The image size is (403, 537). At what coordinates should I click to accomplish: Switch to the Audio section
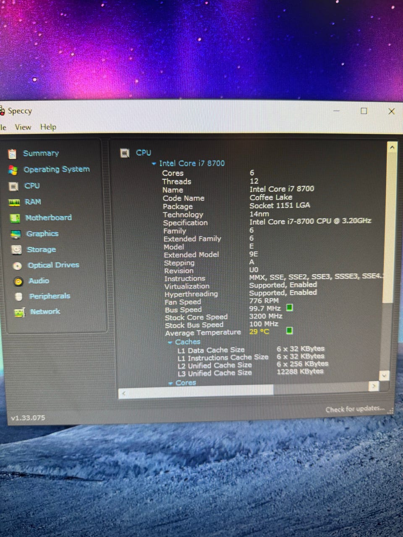pyautogui.click(x=39, y=281)
